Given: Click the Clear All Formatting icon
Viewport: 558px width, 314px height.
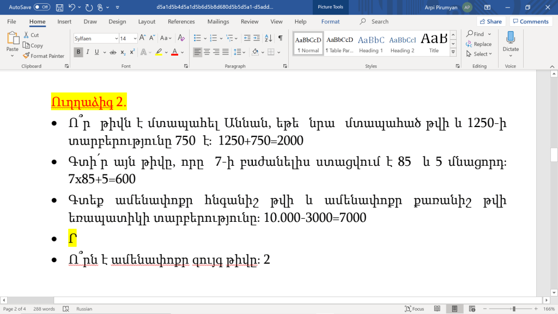Looking at the screenshot, I should (181, 38).
